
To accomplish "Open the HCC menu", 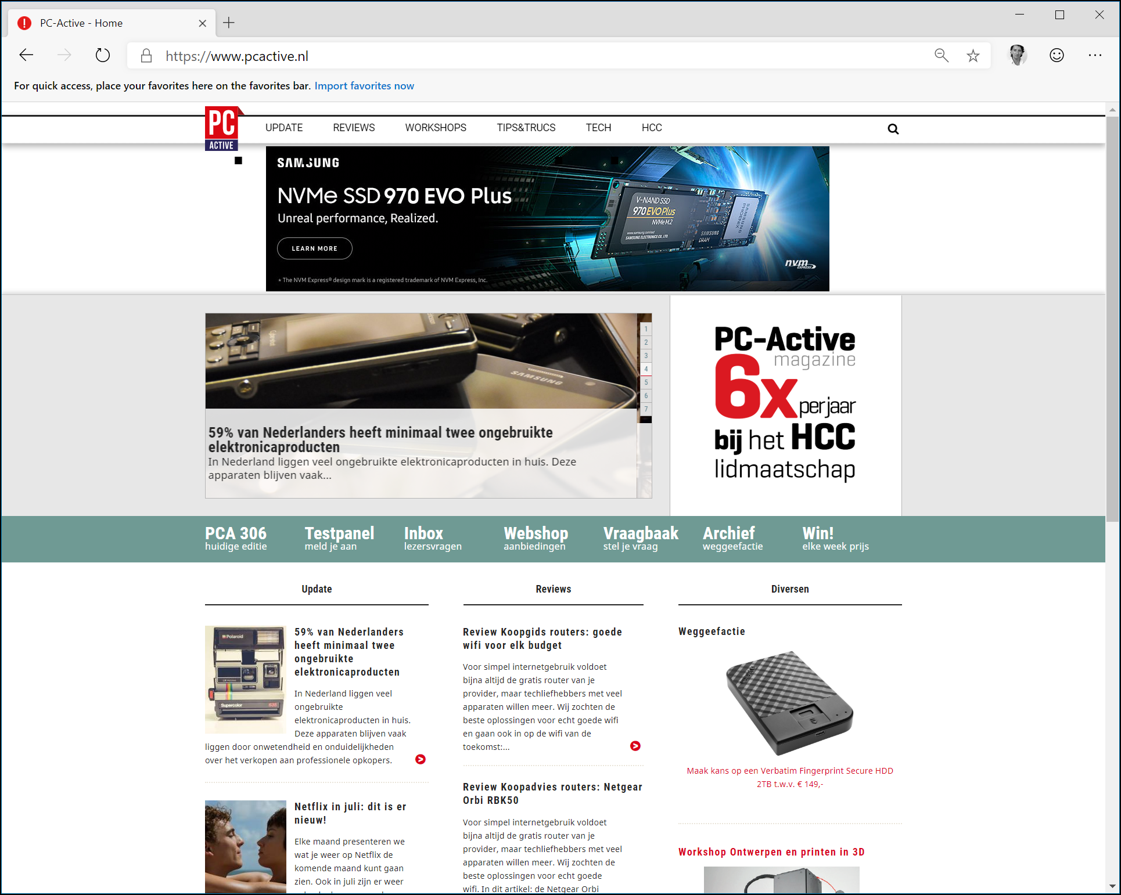I will point(652,128).
